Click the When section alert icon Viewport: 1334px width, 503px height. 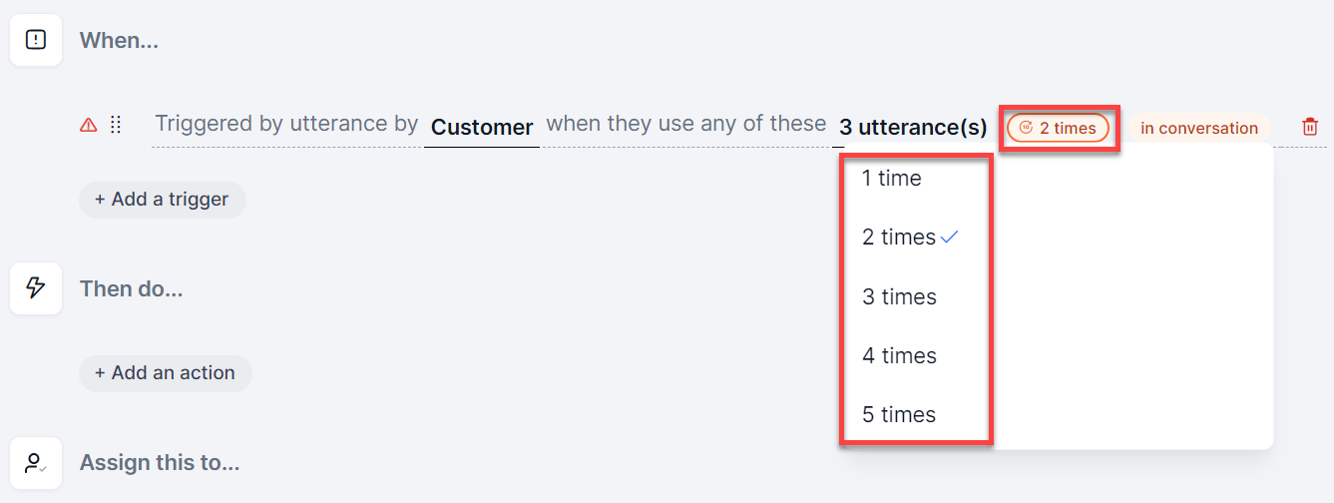[x=36, y=40]
